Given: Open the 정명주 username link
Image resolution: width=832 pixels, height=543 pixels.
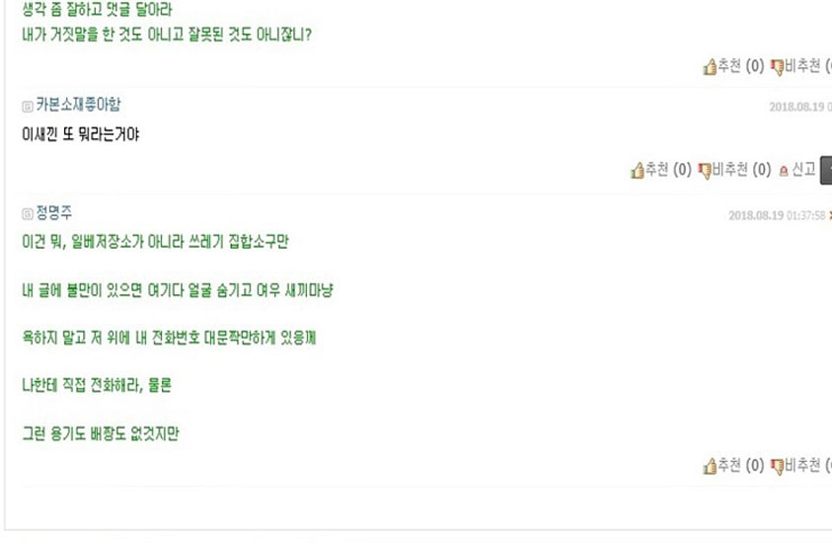Looking at the screenshot, I should [x=54, y=213].
